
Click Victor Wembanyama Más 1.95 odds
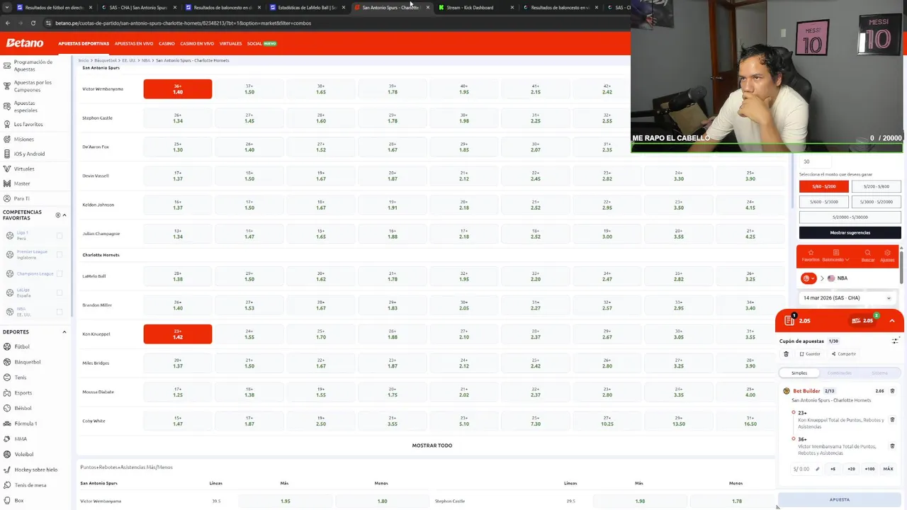click(285, 501)
